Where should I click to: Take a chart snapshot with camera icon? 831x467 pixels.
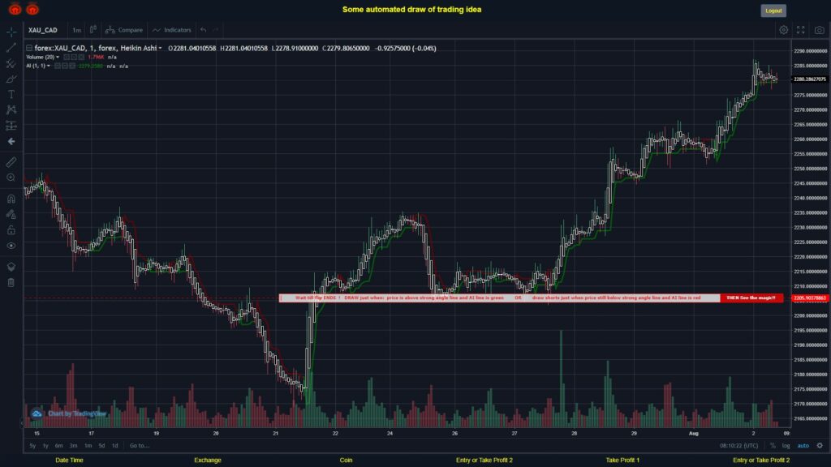[x=820, y=30]
